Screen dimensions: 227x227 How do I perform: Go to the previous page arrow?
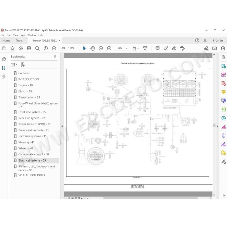(46, 48)
